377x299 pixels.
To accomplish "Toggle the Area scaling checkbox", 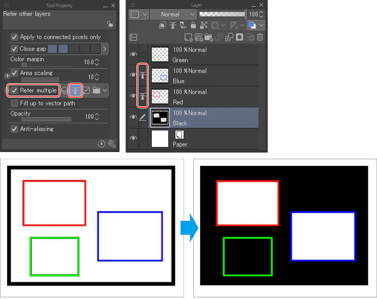I will 14,73.
